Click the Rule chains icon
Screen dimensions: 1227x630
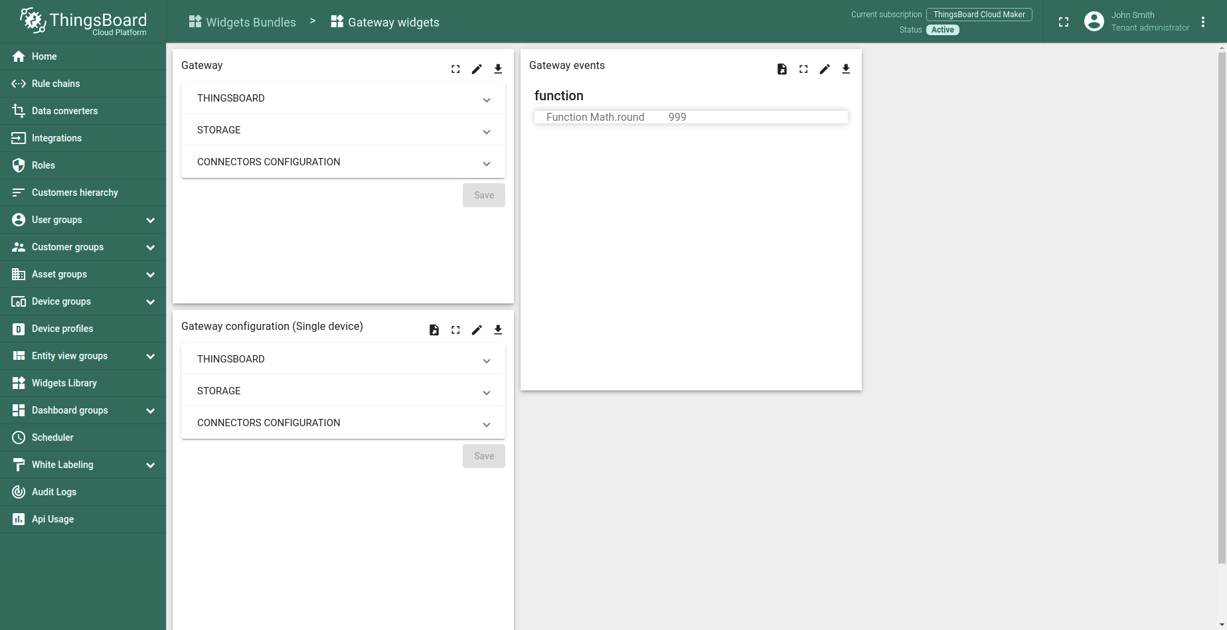[19, 84]
